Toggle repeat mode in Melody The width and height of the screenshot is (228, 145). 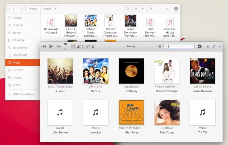pos(65,49)
